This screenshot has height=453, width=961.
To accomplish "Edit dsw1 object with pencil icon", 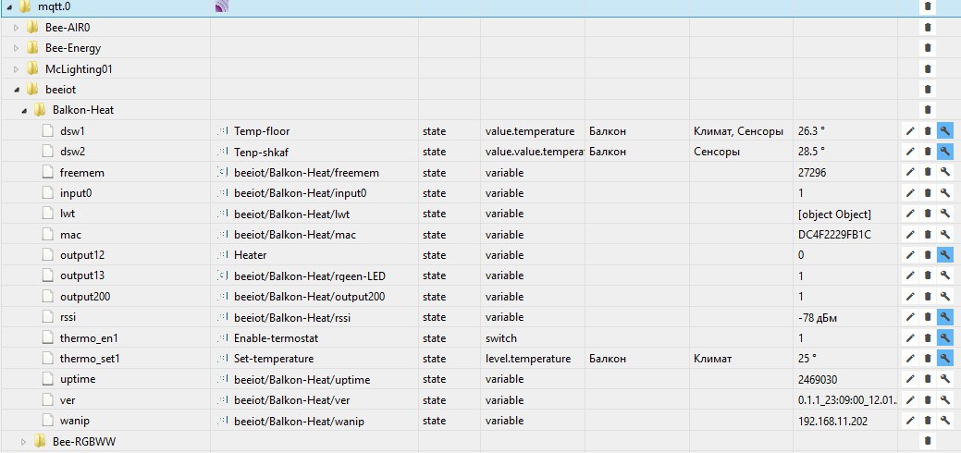I will click(x=910, y=130).
